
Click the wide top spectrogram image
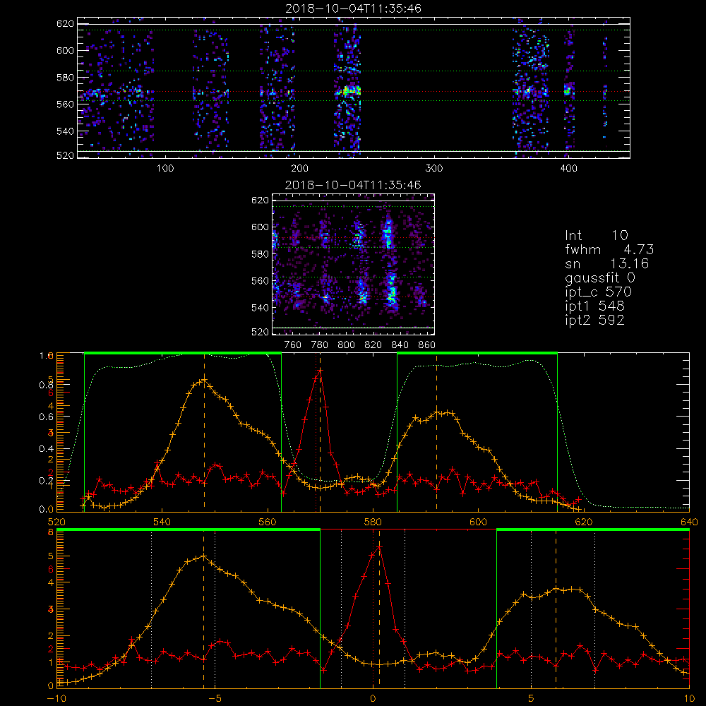point(354,88)
